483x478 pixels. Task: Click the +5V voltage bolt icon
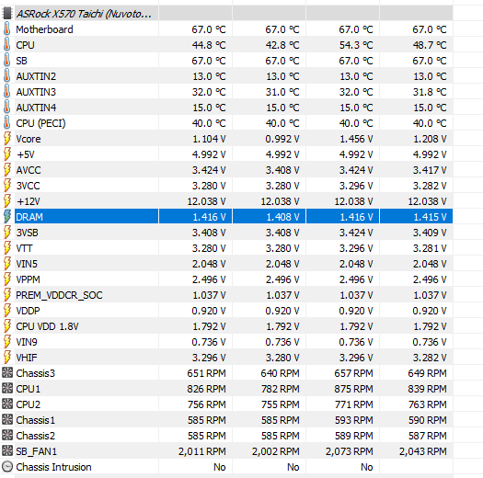(7, 154)
